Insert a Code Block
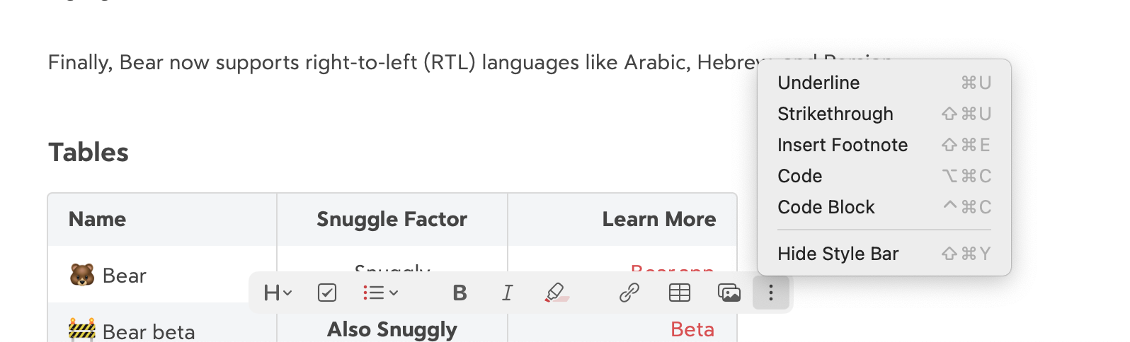The height and width of the screenshot is (342, 1130). coord(826,207)
